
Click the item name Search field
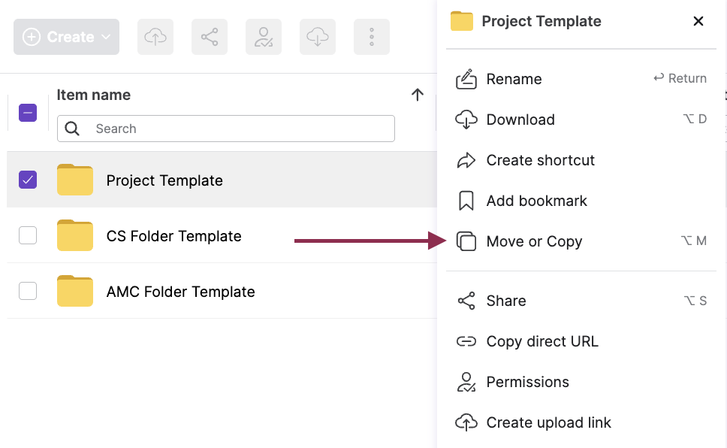233,129
